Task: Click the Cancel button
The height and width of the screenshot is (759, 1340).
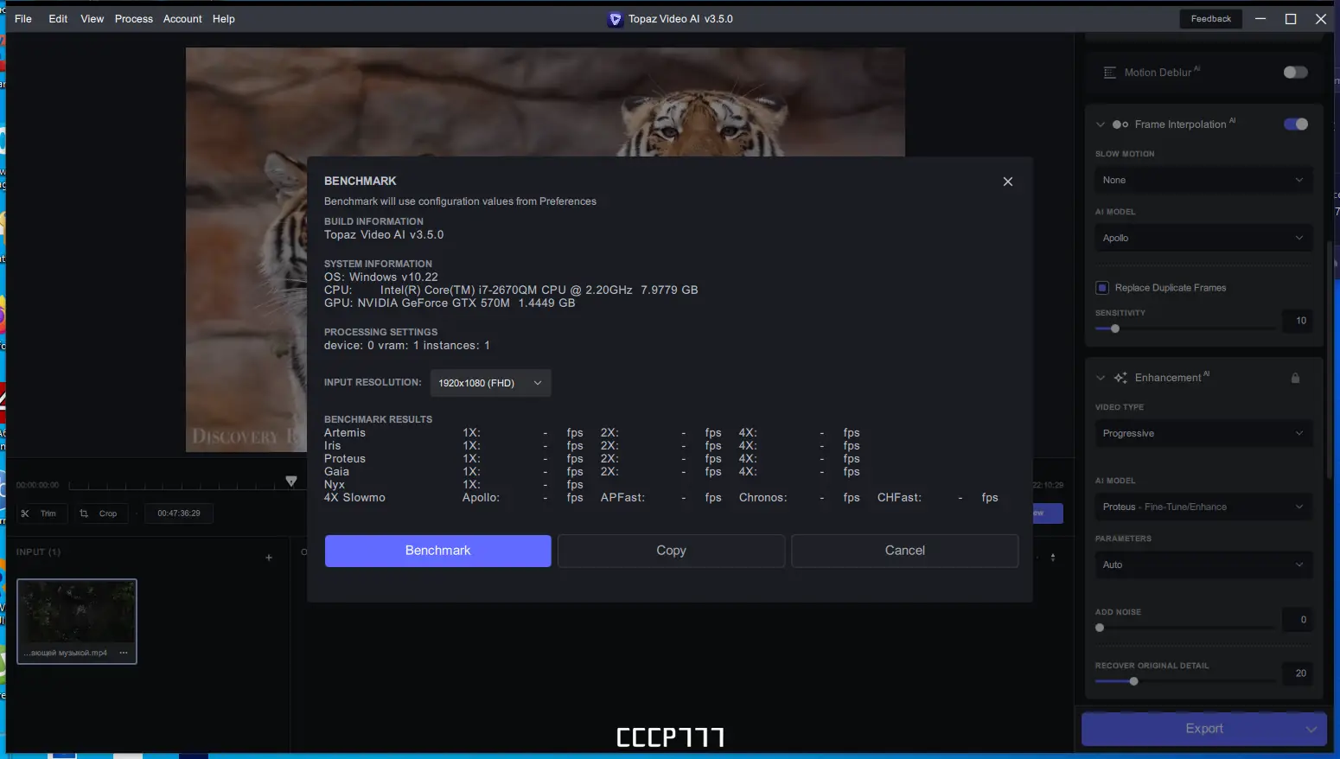Action: (905, 551)
